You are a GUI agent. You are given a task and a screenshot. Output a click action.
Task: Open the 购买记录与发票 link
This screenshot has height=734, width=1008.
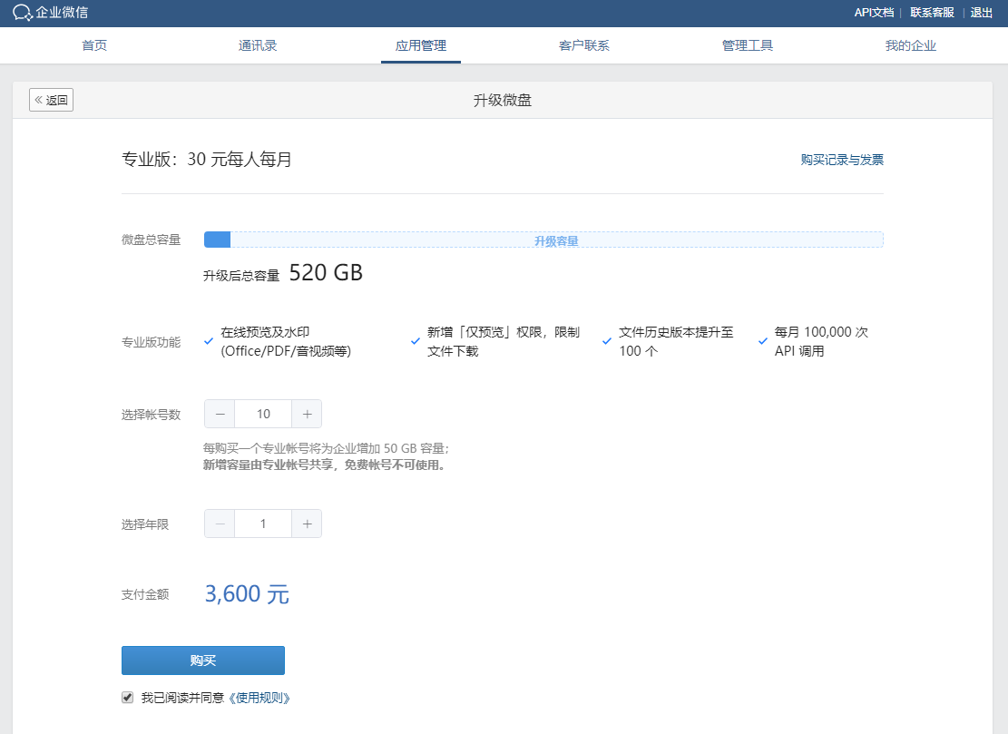point(842,160)
